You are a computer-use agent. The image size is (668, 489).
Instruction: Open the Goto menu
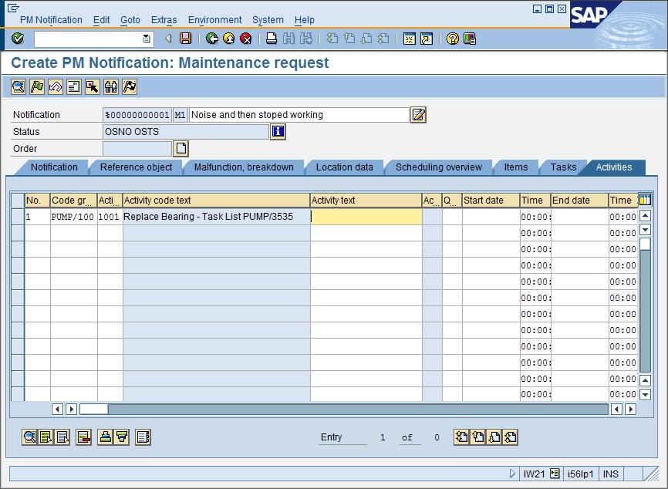[x=130, y=19]
